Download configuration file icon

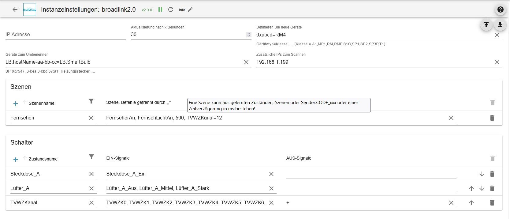tap(500, 25)
